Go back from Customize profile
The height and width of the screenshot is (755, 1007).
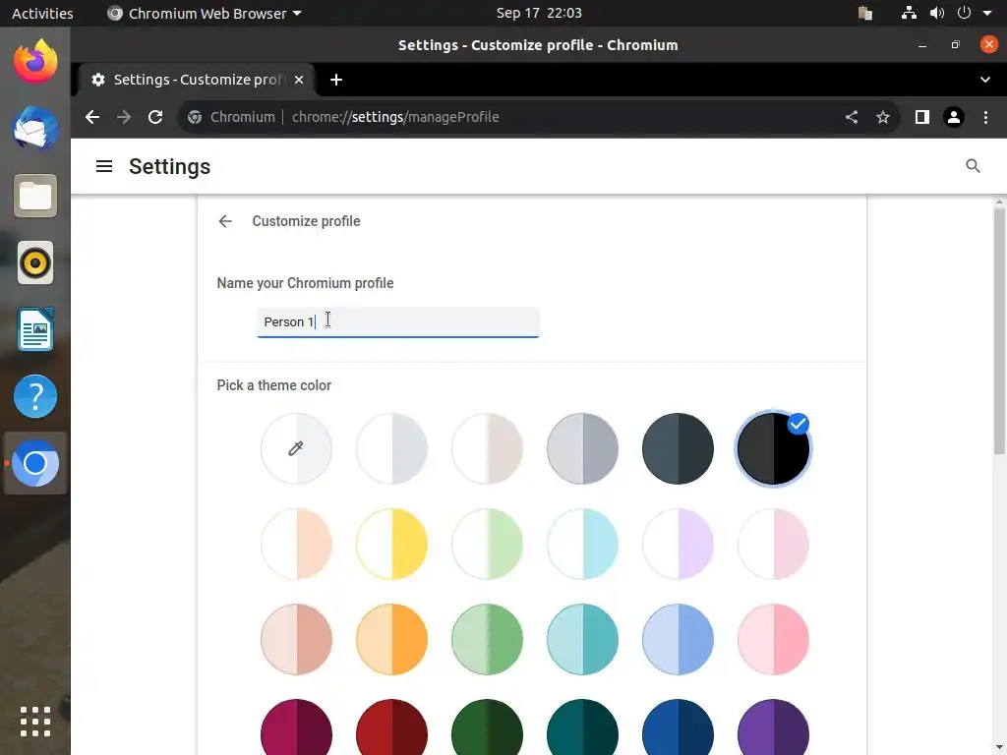[225, 221]
